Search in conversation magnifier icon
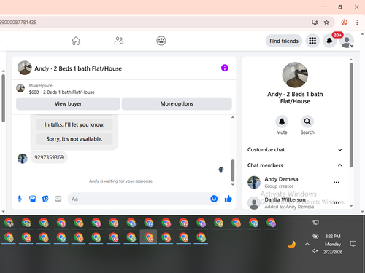This screenshot has height=273, width=365. click(307, 122)
